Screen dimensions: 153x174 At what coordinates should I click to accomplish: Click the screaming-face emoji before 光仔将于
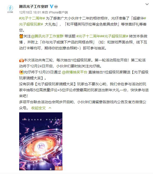tap(21, 72)
